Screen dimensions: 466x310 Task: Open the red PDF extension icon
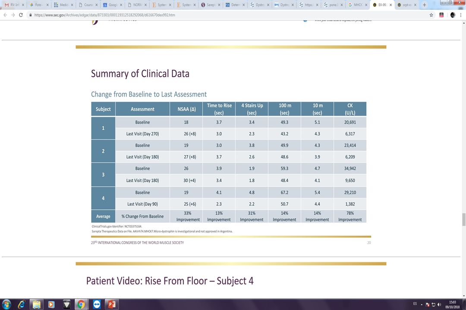442,15
